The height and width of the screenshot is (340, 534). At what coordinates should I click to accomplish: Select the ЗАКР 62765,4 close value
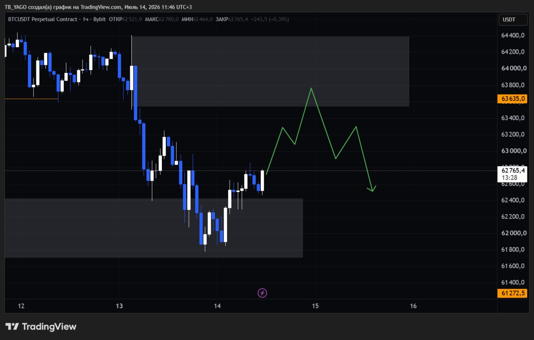232,19
